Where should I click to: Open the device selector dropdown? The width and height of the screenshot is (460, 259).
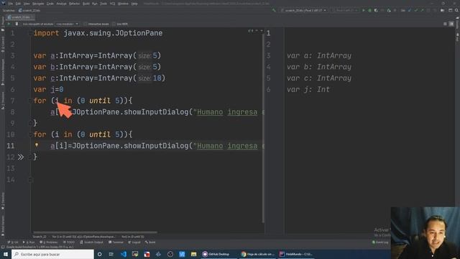tap(345, 10)
